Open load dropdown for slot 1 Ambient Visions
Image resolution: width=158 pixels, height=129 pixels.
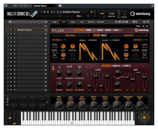coord(46,30)
